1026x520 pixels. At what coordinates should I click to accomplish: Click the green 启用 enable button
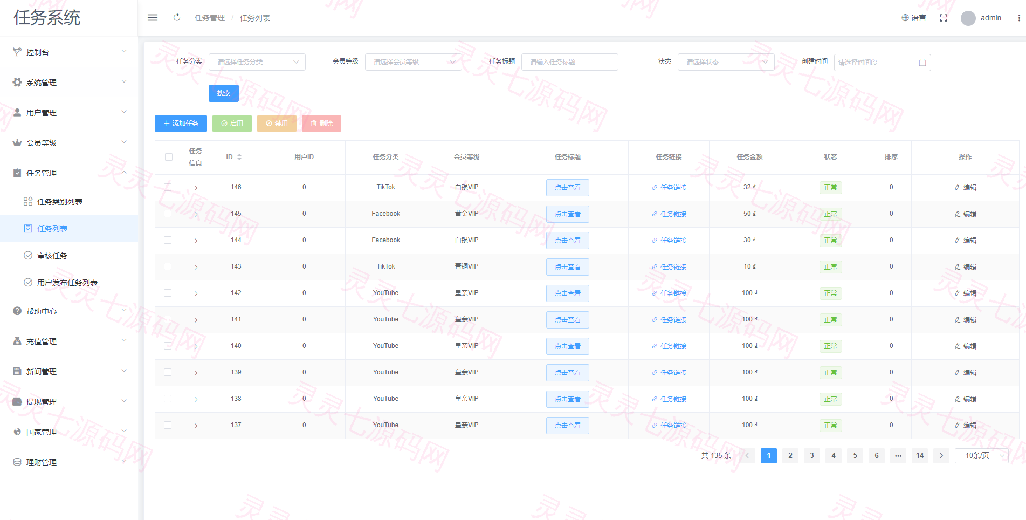[x=232, y=124]
